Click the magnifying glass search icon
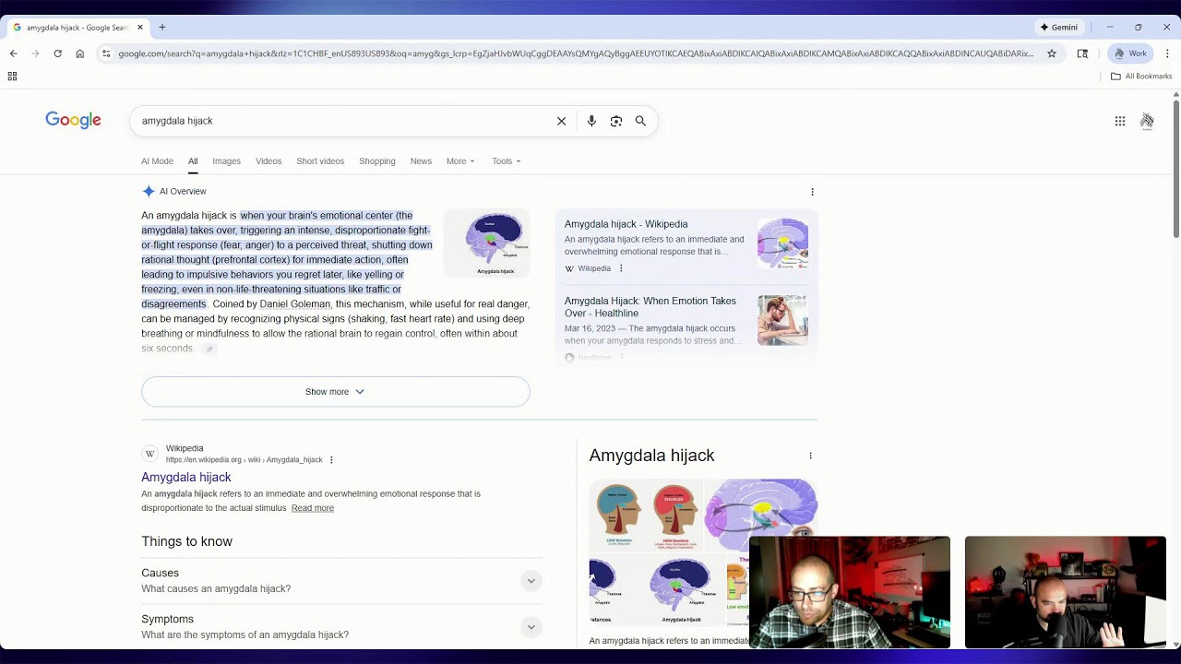The width and height of the screenshot is (1181, 664). pos(640,121)
